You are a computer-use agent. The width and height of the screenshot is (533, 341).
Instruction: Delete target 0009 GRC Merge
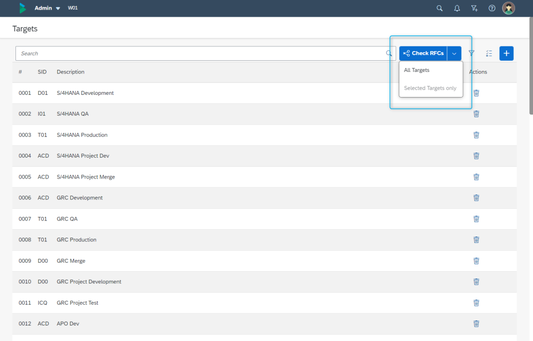click(476, 261)
